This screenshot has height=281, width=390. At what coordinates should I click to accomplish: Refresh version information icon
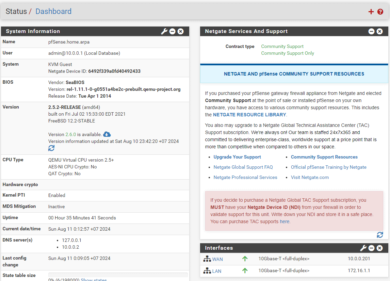[51, 148]
